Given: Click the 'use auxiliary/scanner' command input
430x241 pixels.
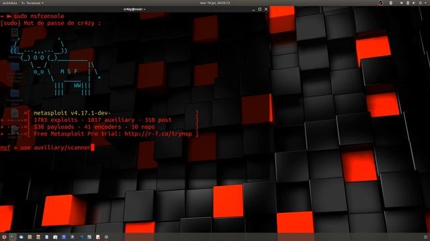Looking at the screenshot, I should (x=55, y=147).
